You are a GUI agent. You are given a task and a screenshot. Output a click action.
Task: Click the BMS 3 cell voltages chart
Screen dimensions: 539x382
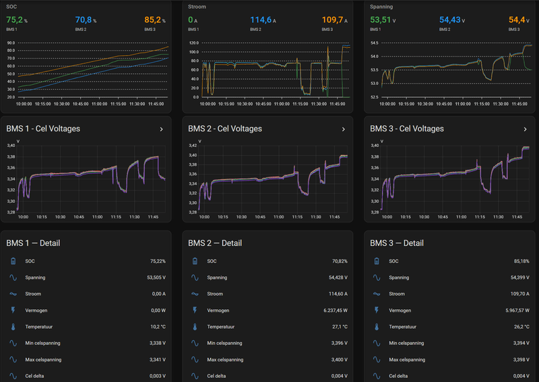(449, 179)
